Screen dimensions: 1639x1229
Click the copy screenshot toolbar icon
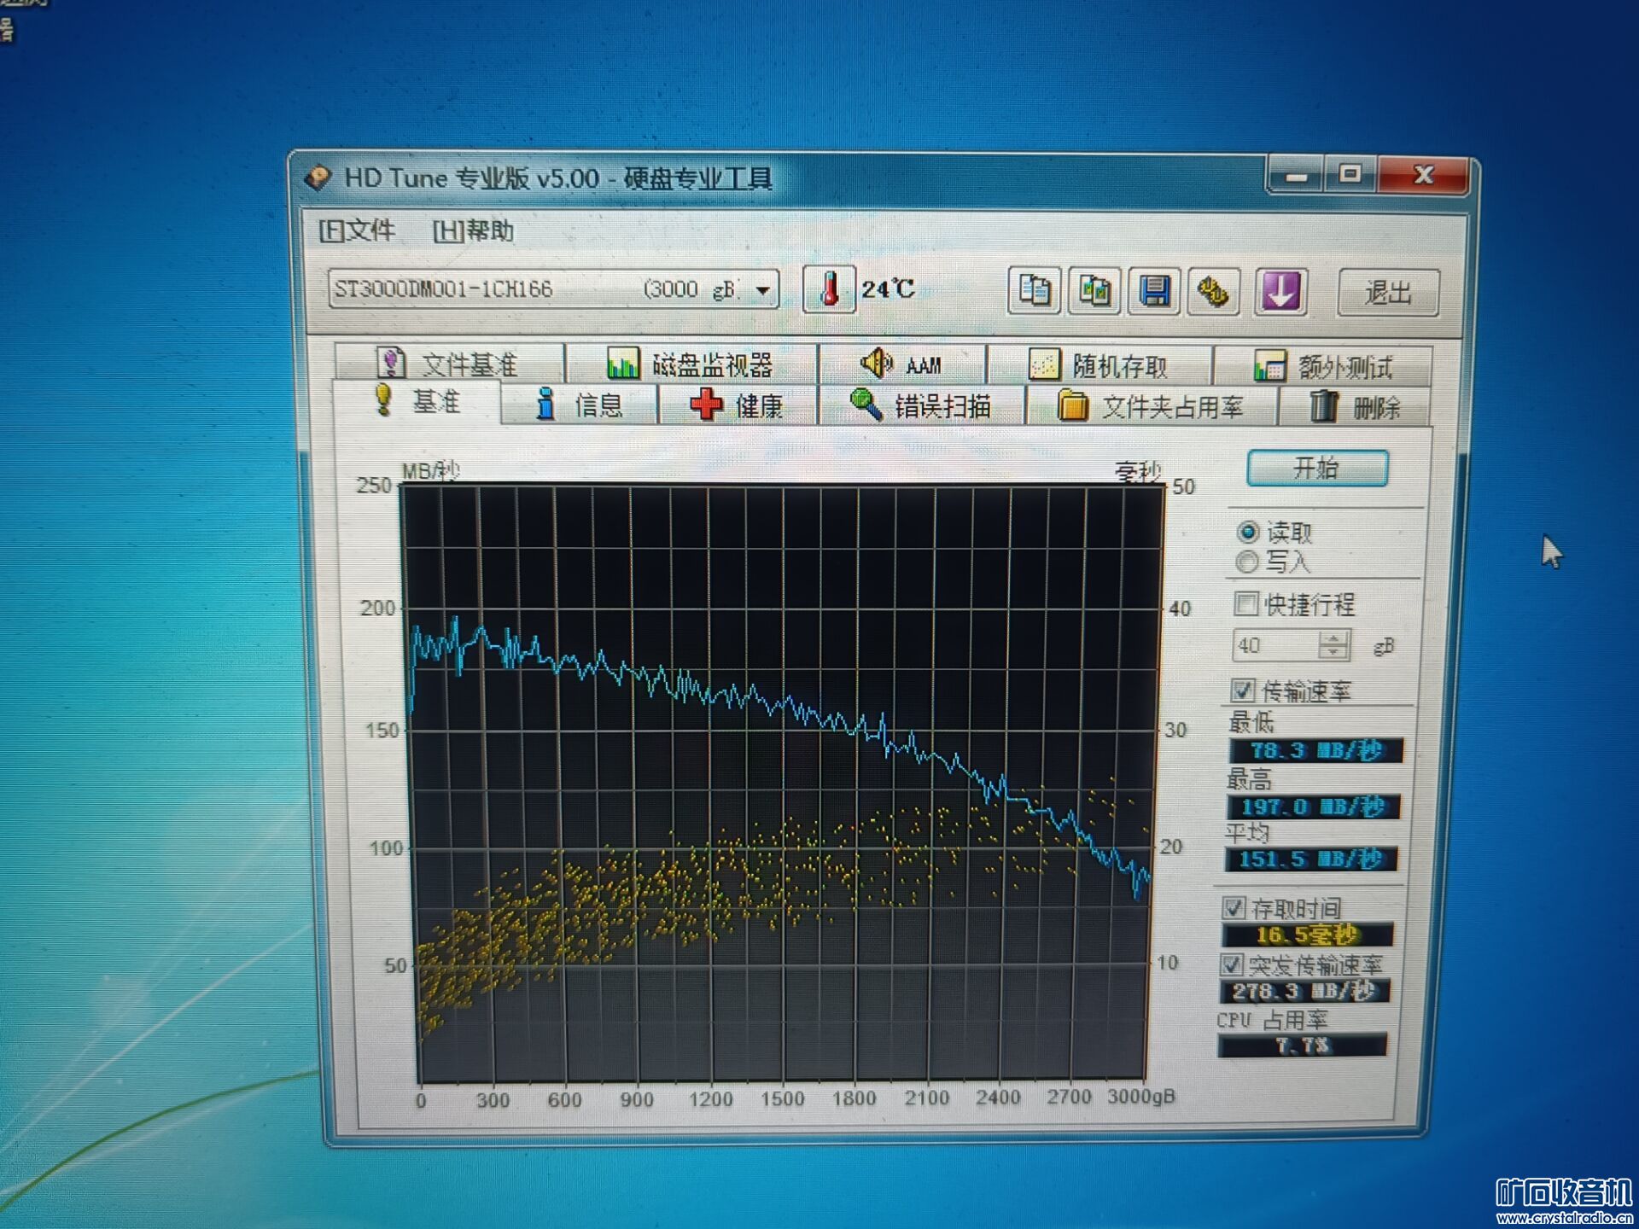click(x=1094, y=291)
